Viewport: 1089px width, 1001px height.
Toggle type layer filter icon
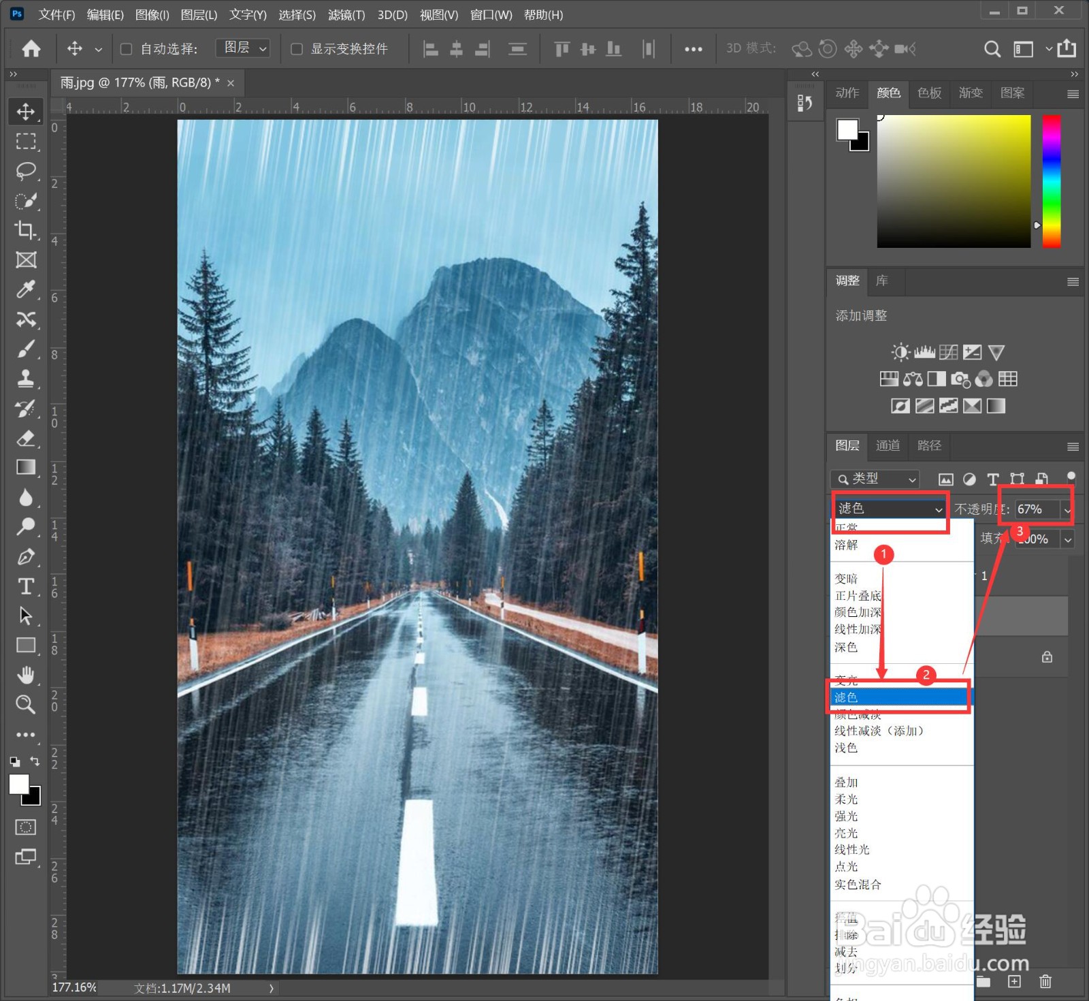click(993, 479)
